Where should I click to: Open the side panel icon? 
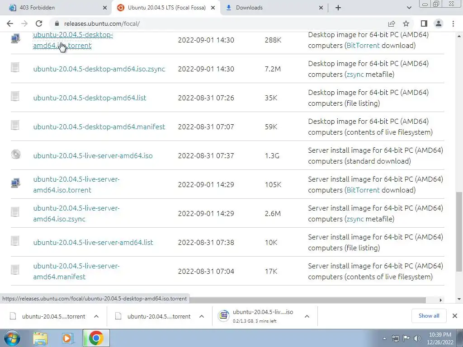[424, 23]
